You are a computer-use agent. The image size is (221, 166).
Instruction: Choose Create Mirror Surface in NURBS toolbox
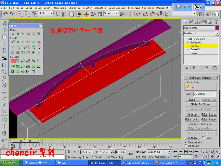click(x=39, y=61)
